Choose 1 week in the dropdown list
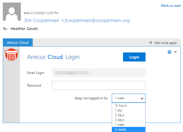This screenshot has width=183, height=132. point(129,125)
